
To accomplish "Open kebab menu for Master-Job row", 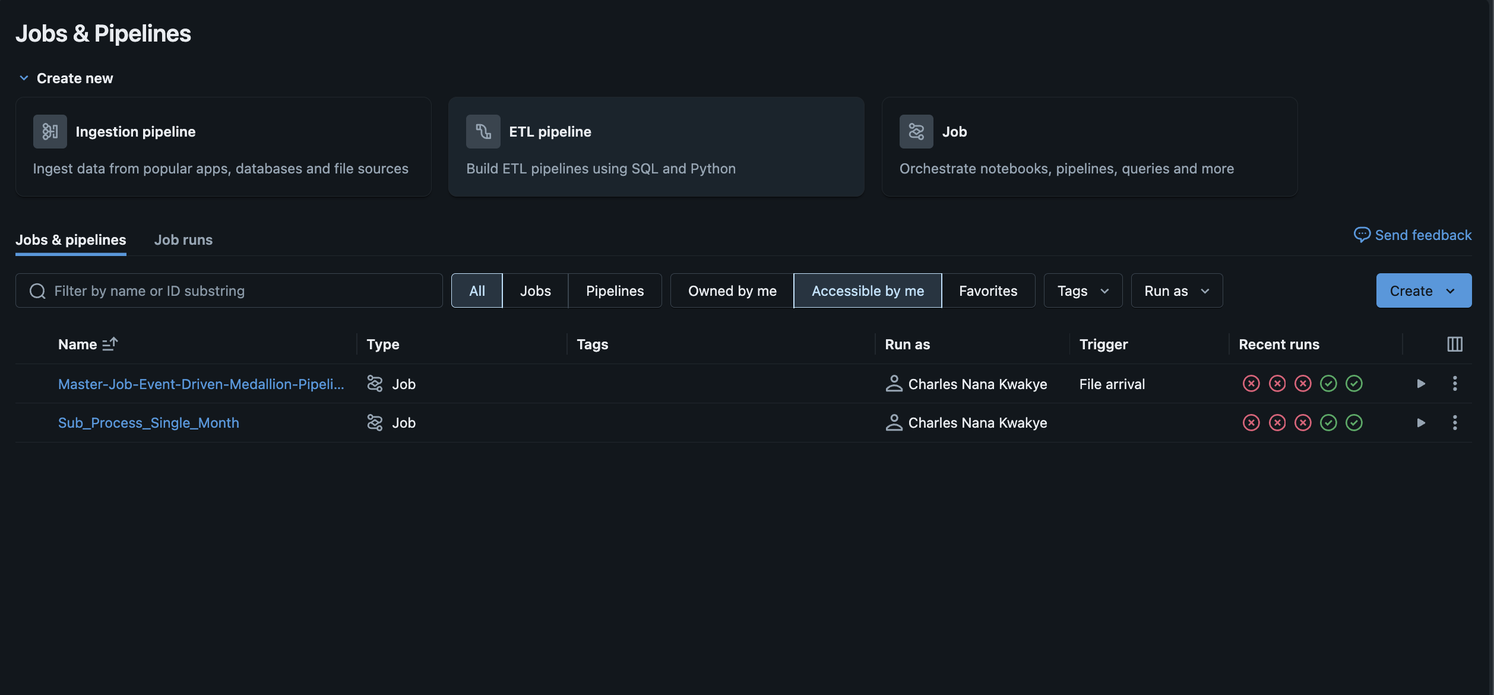I will 1454,384.
